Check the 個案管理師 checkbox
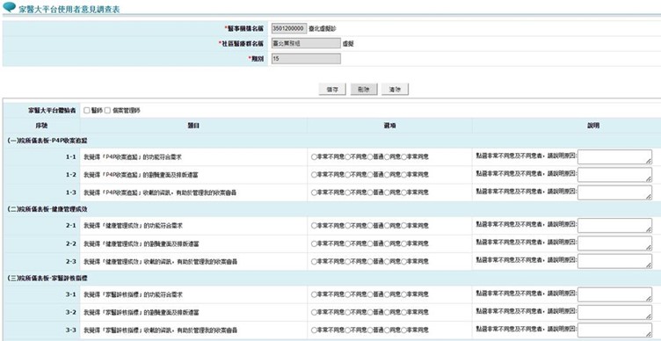Screen dimensions: 661x341 click(x=107, y=111)
